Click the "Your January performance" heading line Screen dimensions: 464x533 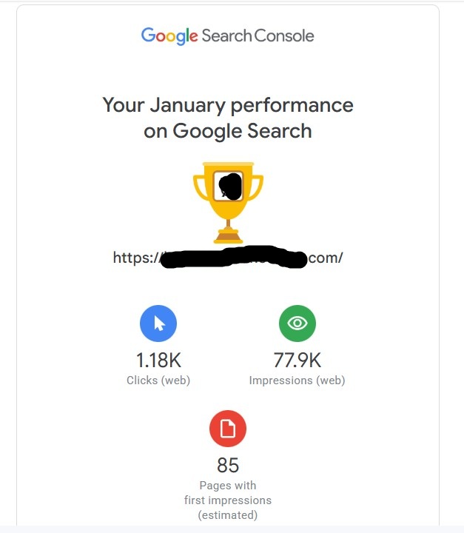[228, 104]
